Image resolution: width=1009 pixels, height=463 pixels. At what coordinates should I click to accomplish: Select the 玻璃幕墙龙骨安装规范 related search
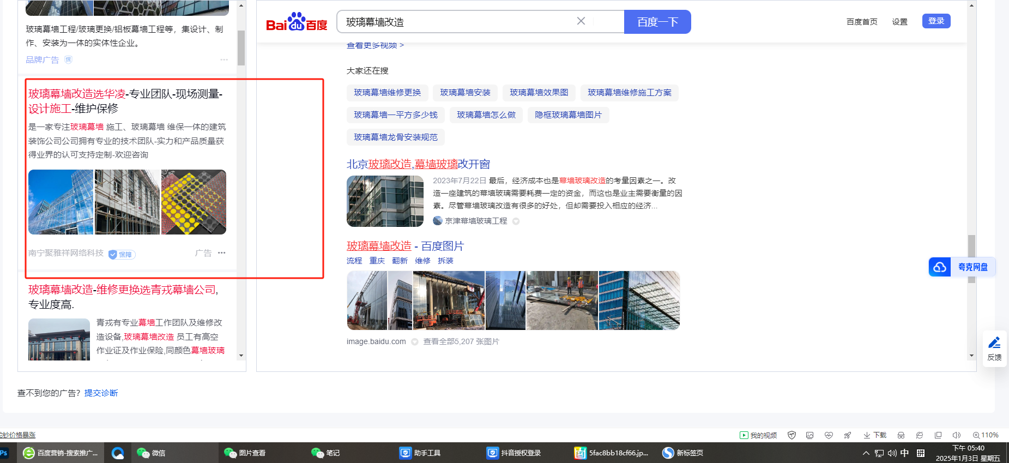396,137
